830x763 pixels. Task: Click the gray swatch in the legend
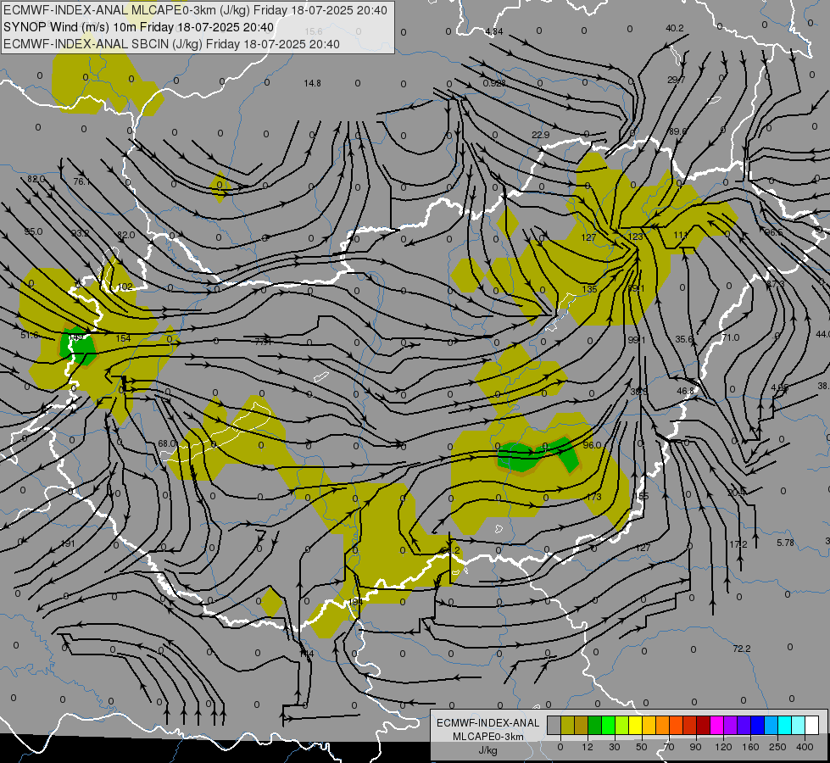click(x=554, y=726)
